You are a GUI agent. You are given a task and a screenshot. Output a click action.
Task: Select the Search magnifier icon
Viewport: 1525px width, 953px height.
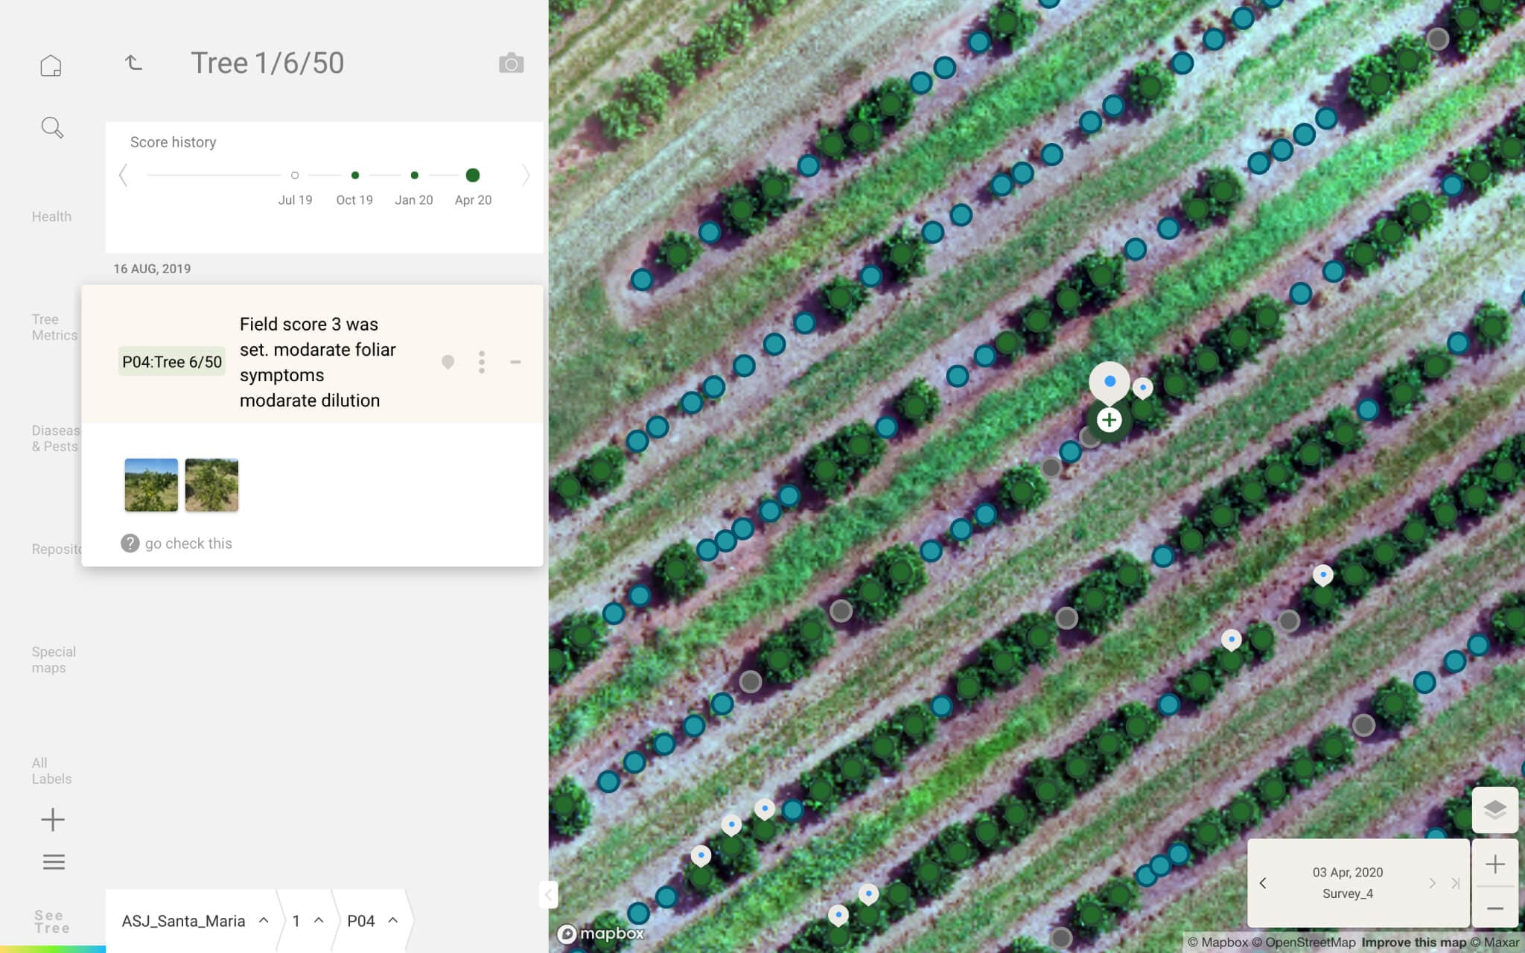coord(51,127)
